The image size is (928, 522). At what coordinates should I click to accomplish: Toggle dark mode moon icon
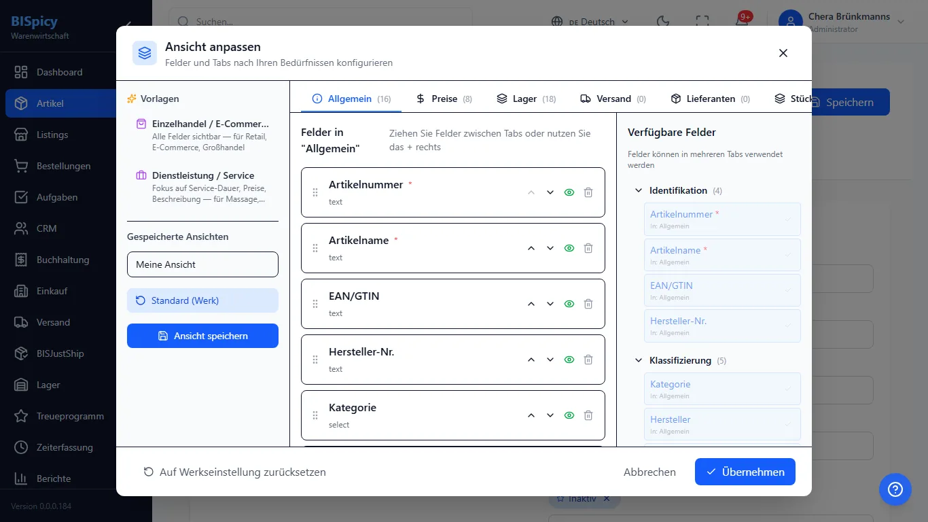click(x=663, y=21)
